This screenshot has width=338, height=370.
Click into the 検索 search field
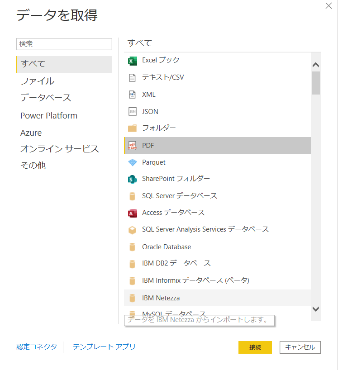64,44
